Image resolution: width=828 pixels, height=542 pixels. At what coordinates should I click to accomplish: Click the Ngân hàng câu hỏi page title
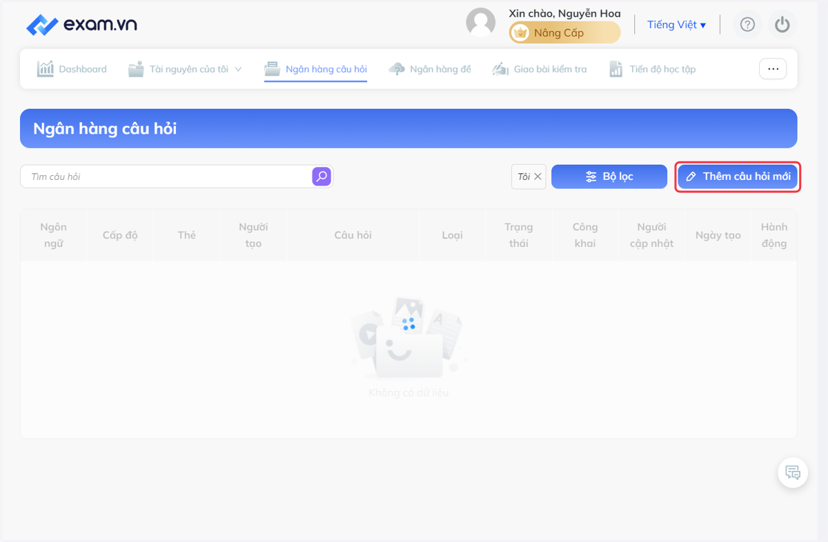pyautogui.click(x=105, y=128)
